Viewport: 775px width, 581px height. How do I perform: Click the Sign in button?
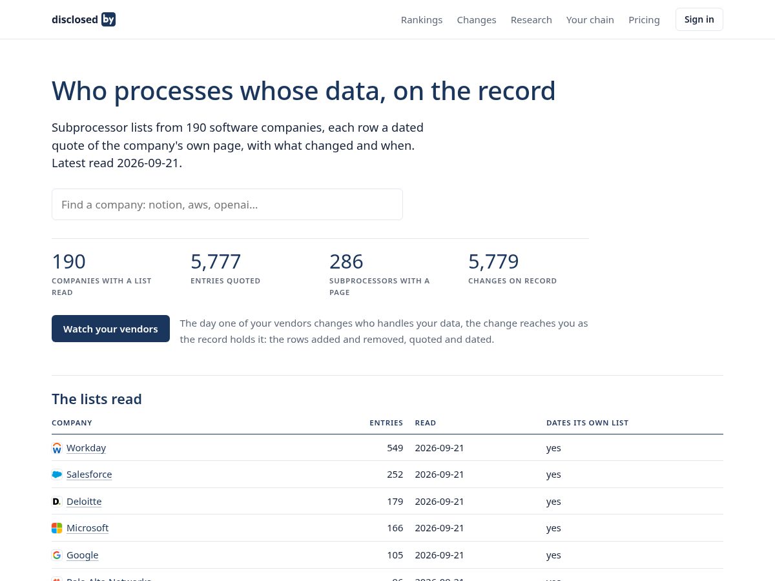699,19
